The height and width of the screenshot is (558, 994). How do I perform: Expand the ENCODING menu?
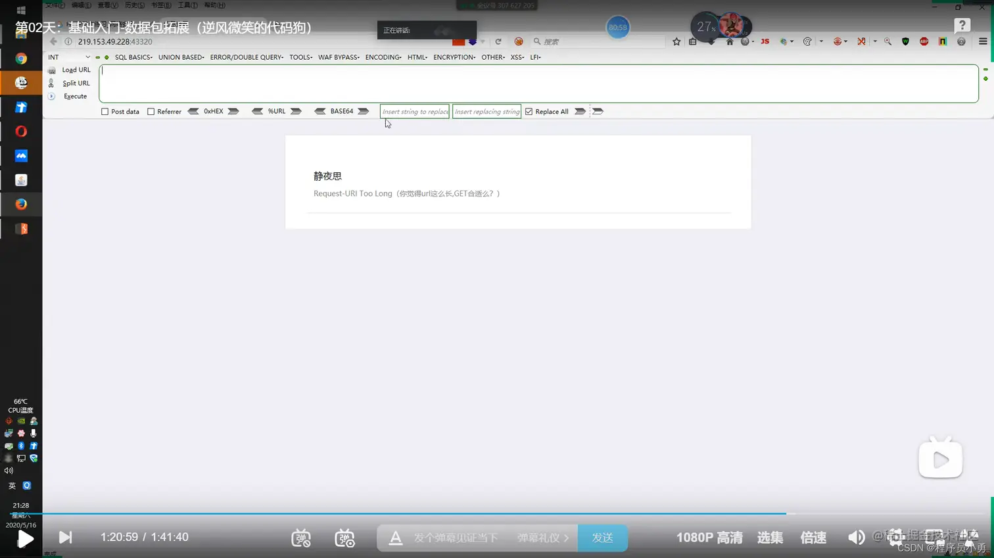coord(383,57)
